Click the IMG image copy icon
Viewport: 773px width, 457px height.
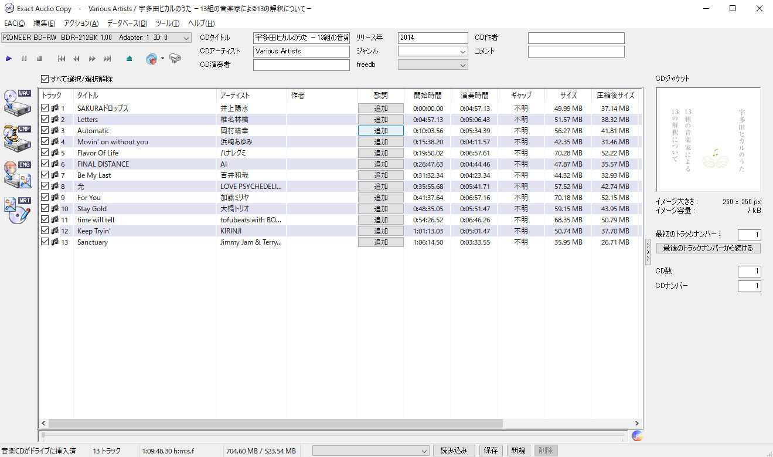tap(18, 175)
